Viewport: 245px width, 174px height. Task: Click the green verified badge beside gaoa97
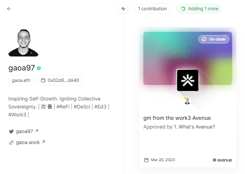click(39, 68)
